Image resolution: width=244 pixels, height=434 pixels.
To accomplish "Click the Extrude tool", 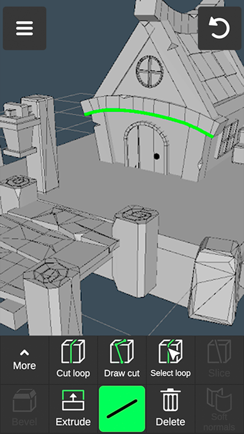I will (x=73, y=408).
